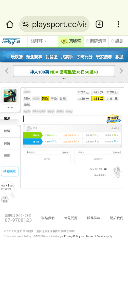This screenshot has height=286, width=128.
Task: Show the next banner with right arrow
Action: tap(121, 71)
